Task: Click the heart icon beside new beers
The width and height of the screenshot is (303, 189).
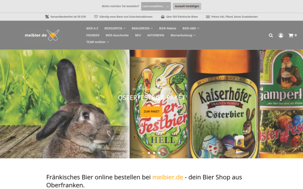Action: coord(96,17)
